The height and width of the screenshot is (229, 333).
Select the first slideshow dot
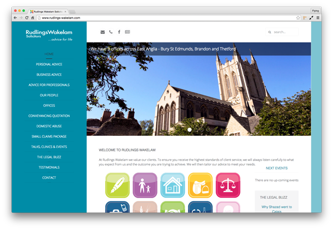(189, 130)
